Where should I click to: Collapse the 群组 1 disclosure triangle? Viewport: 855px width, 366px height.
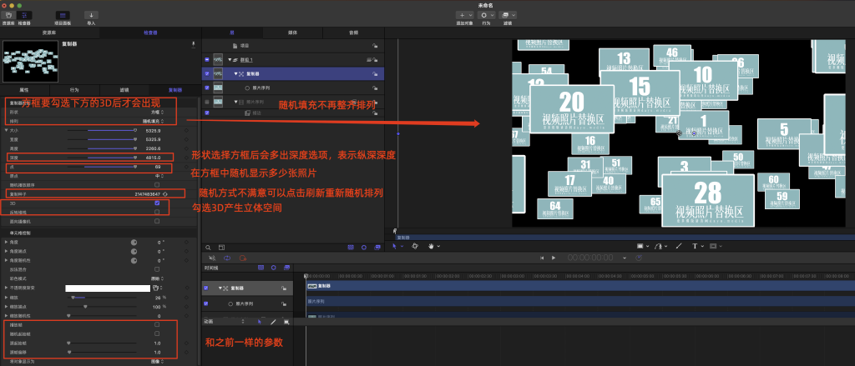tap(228, 60)
